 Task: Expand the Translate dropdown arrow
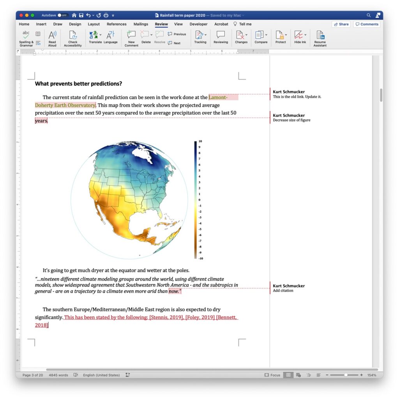101,35
